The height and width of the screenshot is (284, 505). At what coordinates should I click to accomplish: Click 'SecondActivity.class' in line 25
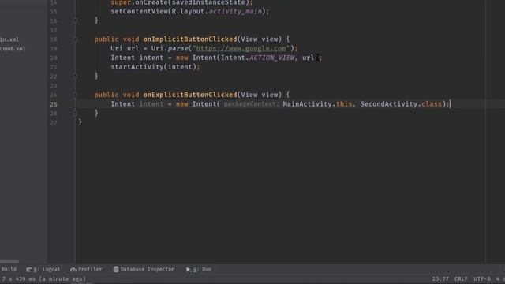401,104
